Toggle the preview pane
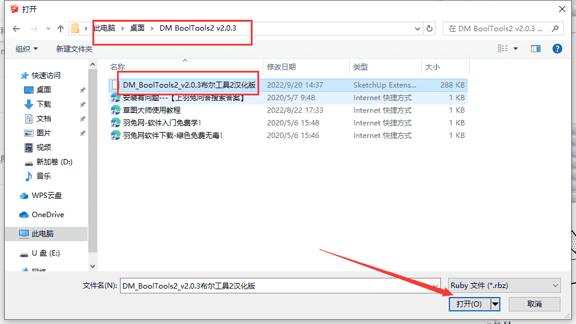Viewport: 576px width, 324px height. (536, 49)
